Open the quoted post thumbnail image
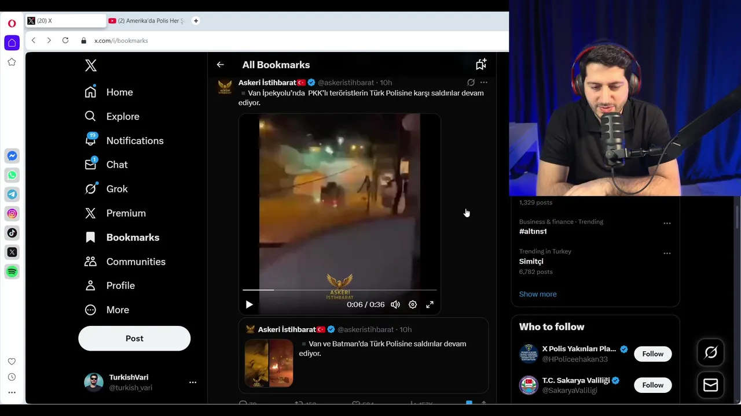 pyautogui.click(x=269, y=363)
